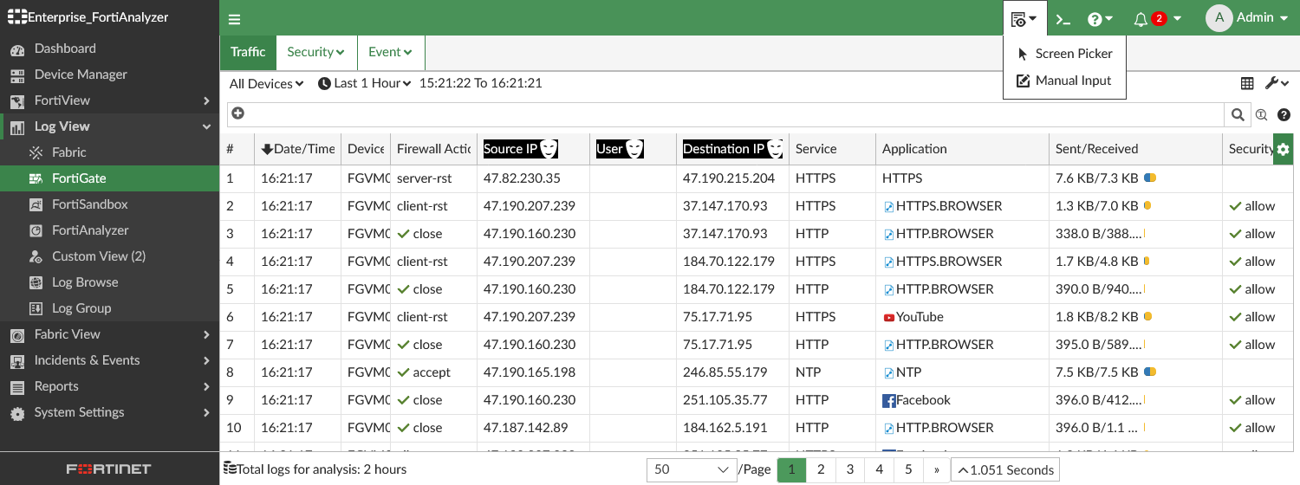The width and height of the screenshot is (1300, 485).
Task: Open the Last 1 Hour time dropdown
Action: 364,83
